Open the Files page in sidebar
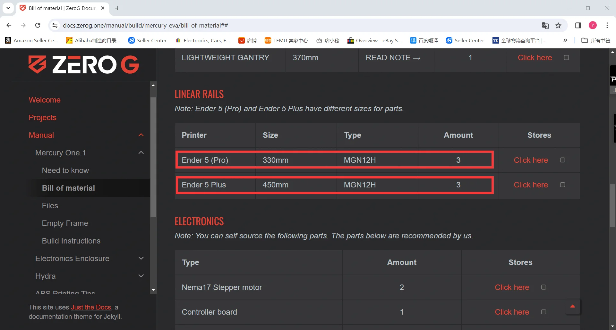Image resolution: width=616 pixels, height=330 pixels. click(x=50, y=206)
